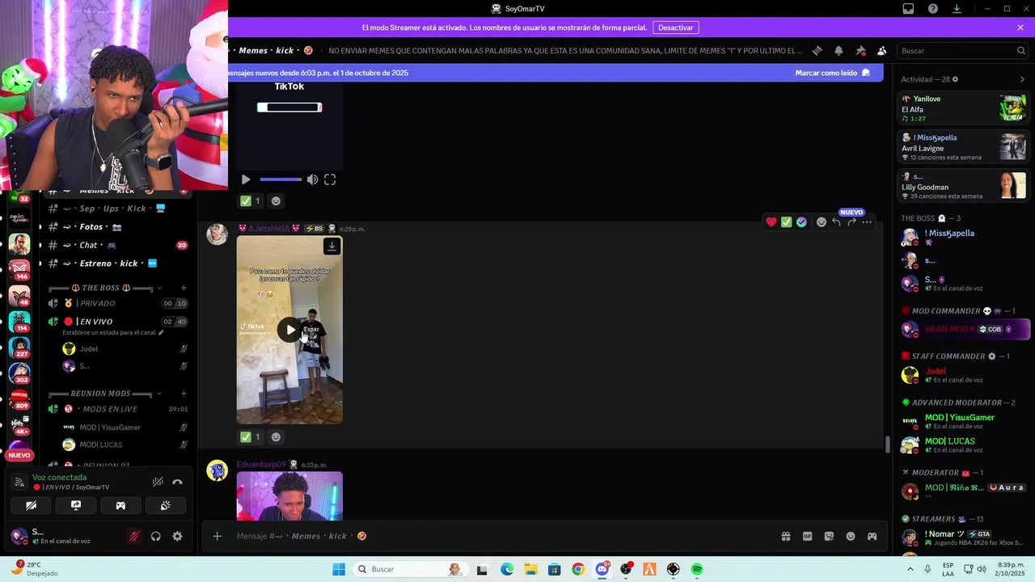
Task: Click message input field for Memes kick
Action: [x=501, y=536]
